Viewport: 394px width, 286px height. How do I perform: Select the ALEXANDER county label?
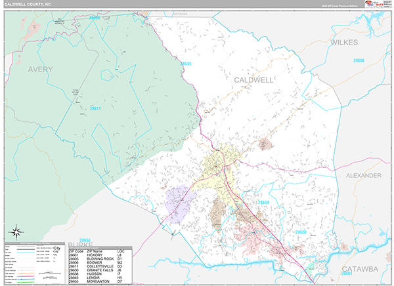[363, 176]
